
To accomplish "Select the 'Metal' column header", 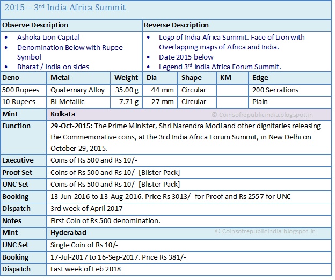I will [78, 78].
